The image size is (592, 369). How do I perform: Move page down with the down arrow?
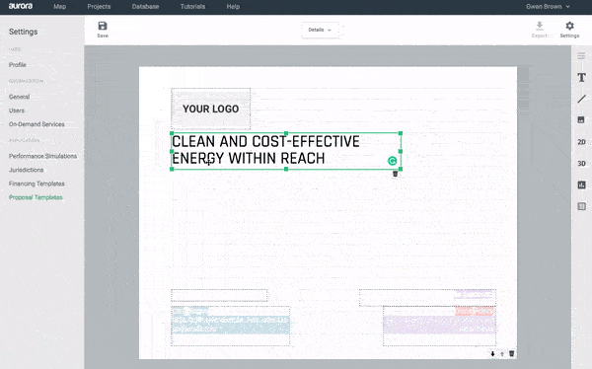click(x=492, y=354)
